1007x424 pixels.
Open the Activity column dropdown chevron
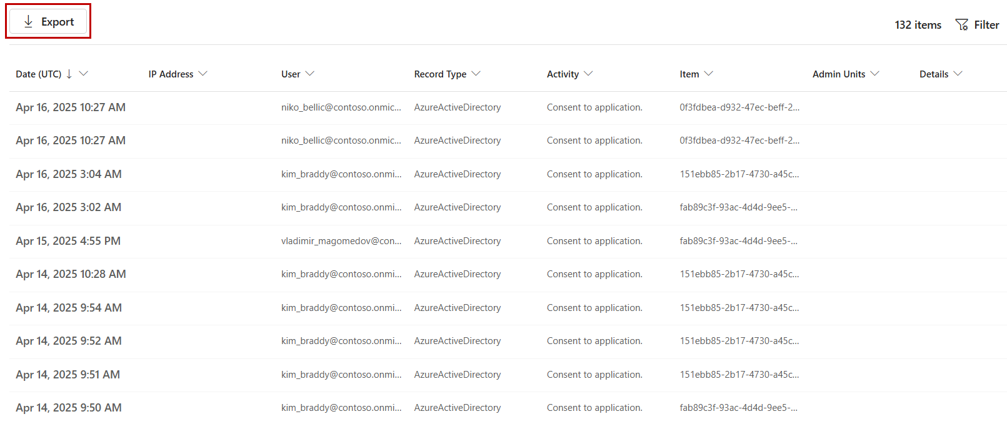588,74
